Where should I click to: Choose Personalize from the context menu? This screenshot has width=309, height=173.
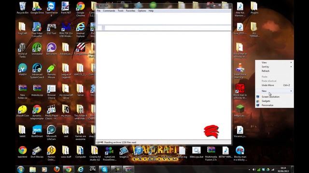[x=274, y=105]
